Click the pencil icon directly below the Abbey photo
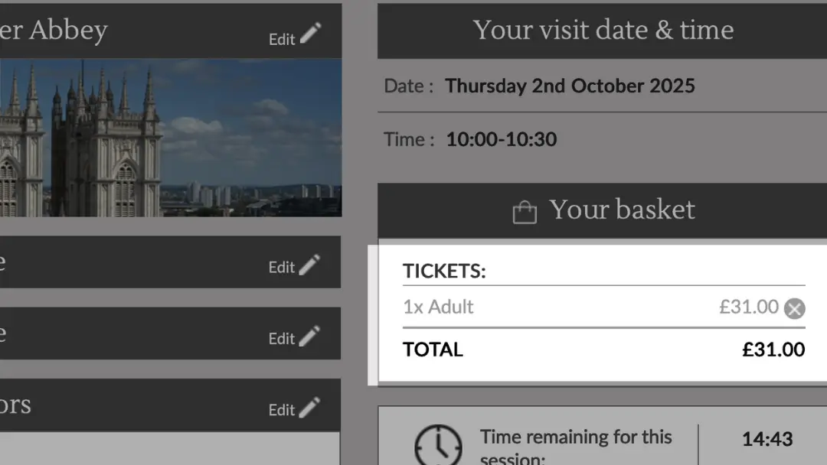 (x=309, y=265)
